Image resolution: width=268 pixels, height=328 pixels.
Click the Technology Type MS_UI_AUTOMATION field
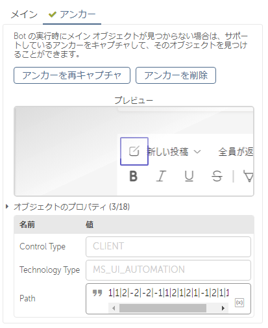pyautogui.click(x=168, y=270)
